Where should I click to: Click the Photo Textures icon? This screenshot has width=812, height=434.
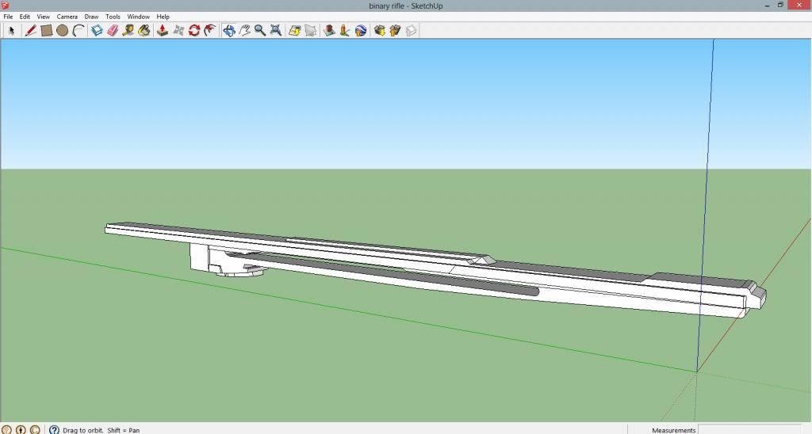345,31
